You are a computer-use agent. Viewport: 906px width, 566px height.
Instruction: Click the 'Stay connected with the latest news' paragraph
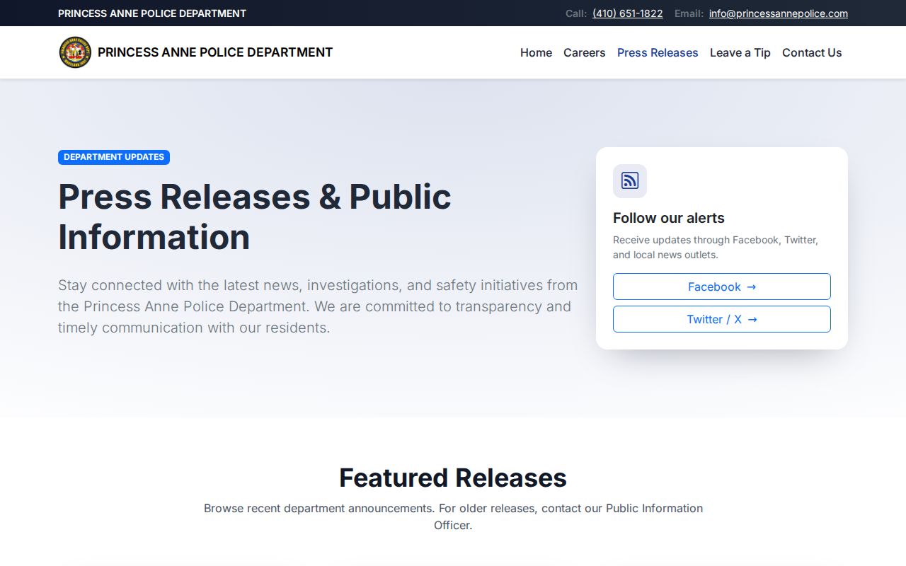click(x=318, y=306)
